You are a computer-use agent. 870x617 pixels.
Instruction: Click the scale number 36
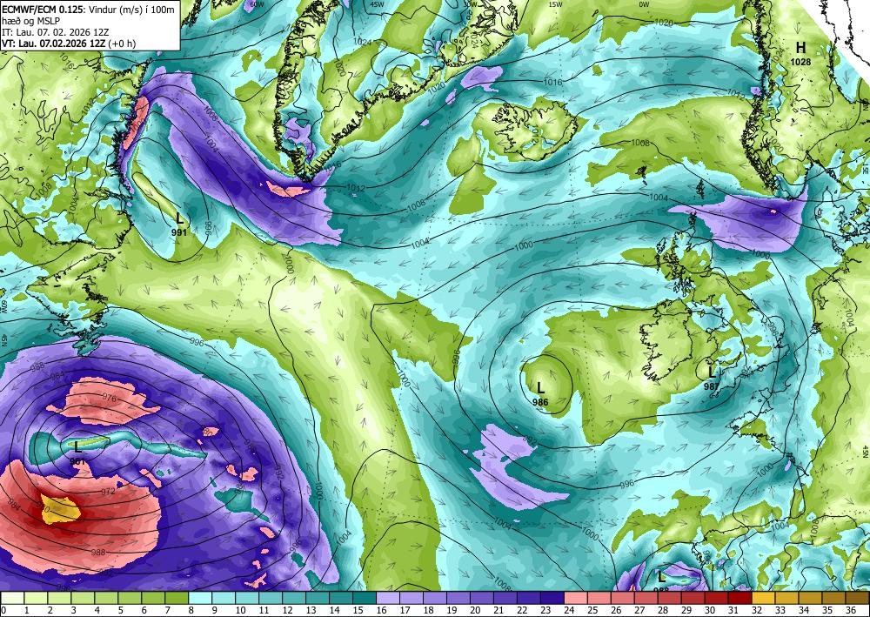click(851, 610)
